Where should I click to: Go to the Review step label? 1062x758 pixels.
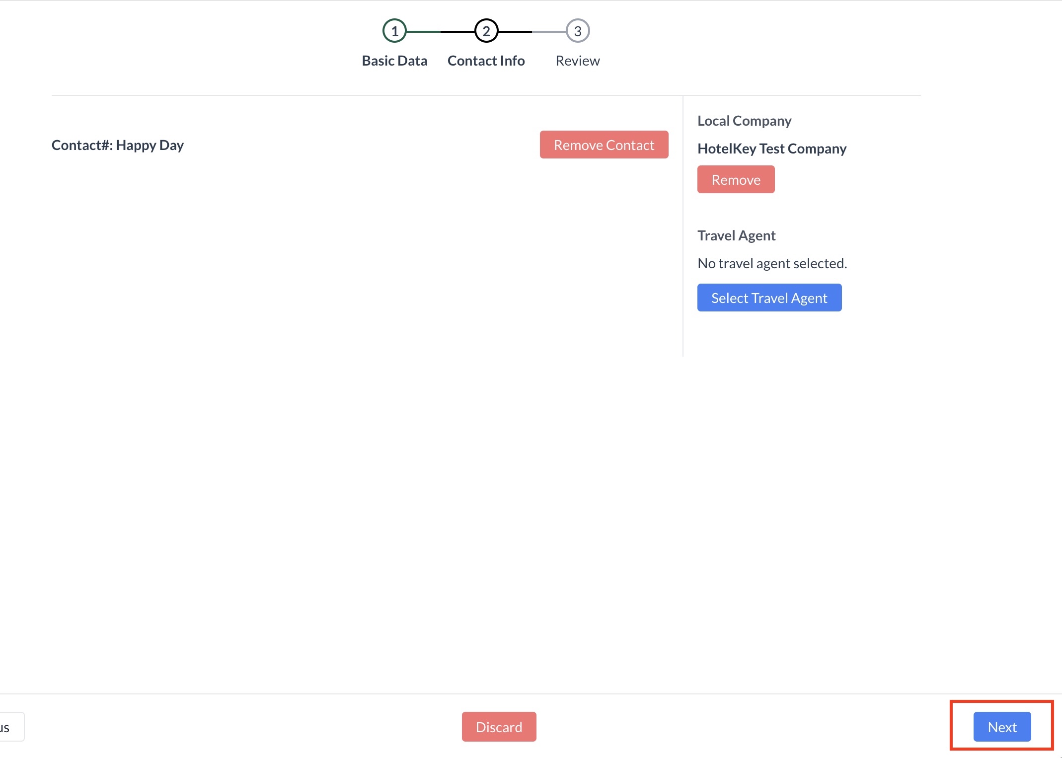click(x=577, y=61)
